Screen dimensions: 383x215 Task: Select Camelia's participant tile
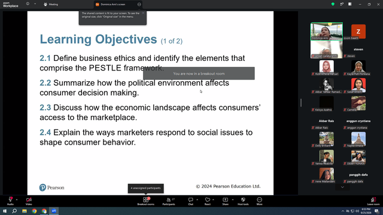(358, 103)
